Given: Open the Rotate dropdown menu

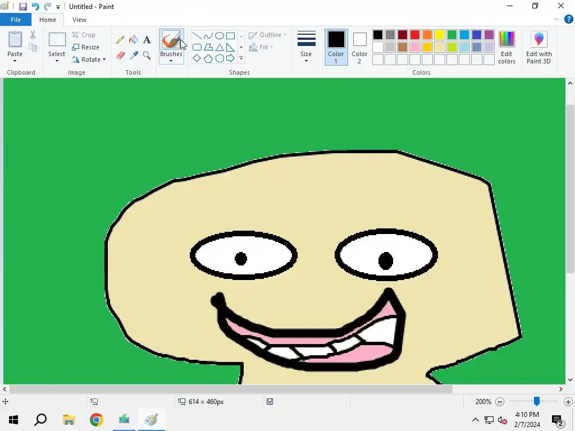Looking at the screenshot, I should (x=89, y=59).
